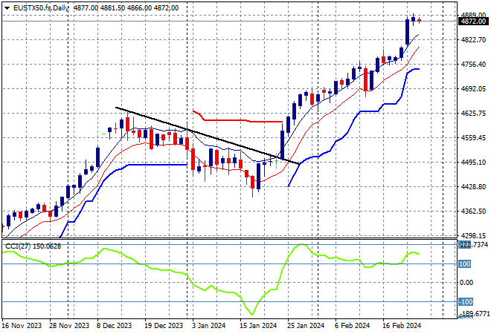Viewport: 491px width, 334px height.
Task: Click the 3 Jan 2024 date label
Action: click(x=208, y=326)
